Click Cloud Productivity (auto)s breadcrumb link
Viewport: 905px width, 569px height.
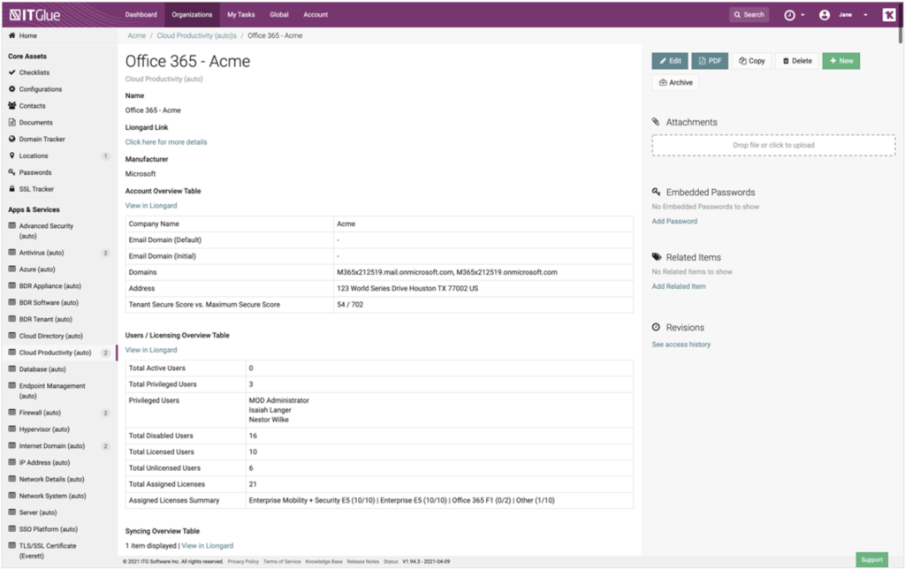pos(197,35)
